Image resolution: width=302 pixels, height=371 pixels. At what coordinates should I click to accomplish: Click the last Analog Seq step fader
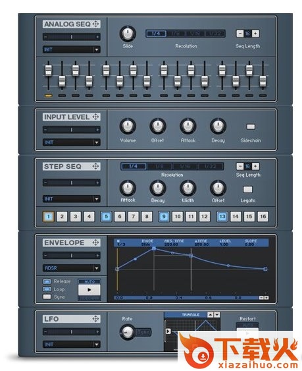pyautogui.click(x=263, y=81)
